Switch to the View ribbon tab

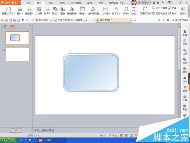tap(101, 3)
